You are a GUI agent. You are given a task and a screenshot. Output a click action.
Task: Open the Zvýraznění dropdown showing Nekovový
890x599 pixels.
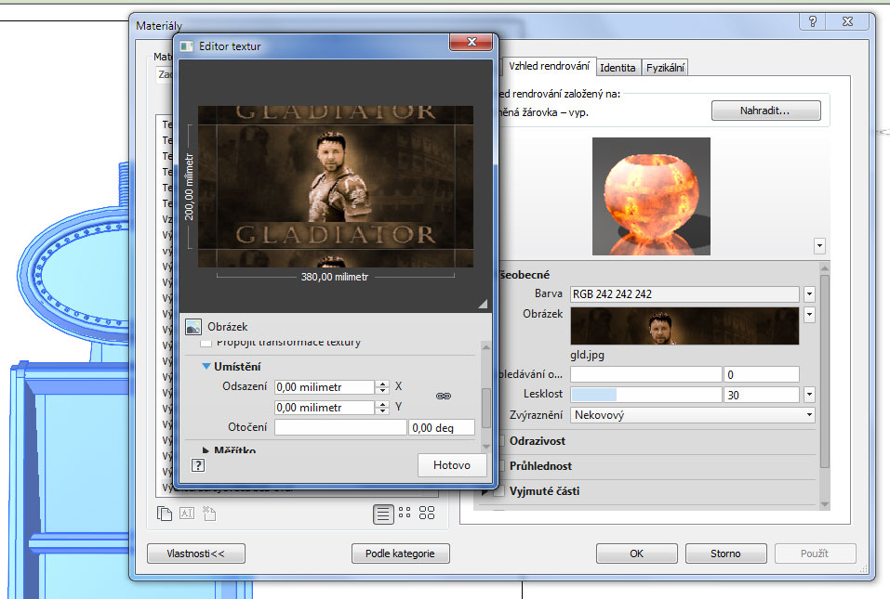[692, 415]
